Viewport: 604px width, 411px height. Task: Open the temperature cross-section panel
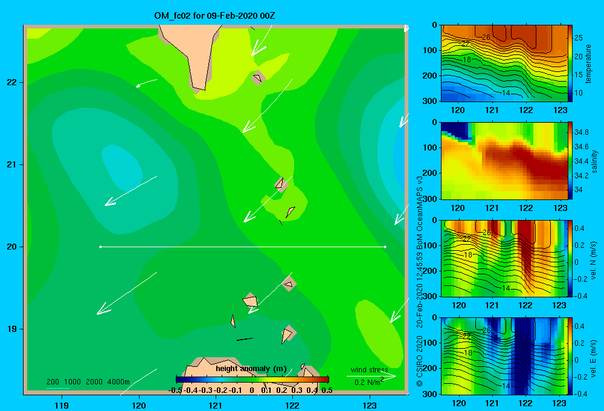click(x=504, y=63)
